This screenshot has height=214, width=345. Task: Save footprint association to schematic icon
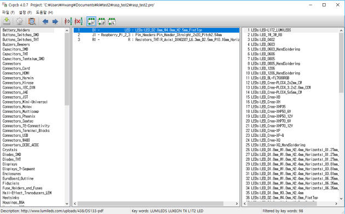(x=7, y=21)
